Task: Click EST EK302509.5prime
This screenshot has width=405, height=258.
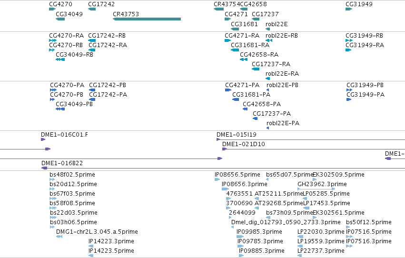Action: click(x=339, y=175)
